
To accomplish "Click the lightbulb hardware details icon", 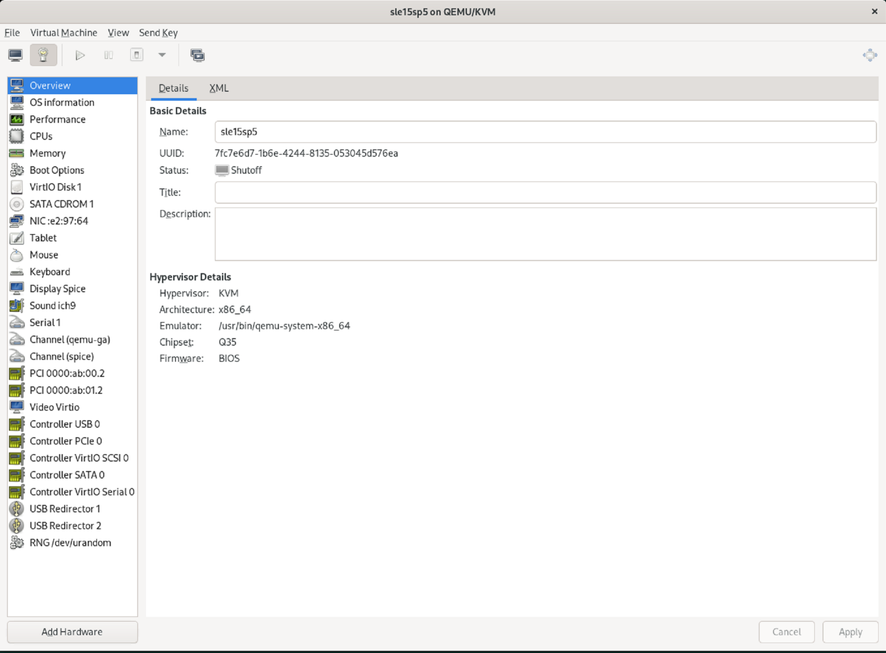I will coord(43,55).
